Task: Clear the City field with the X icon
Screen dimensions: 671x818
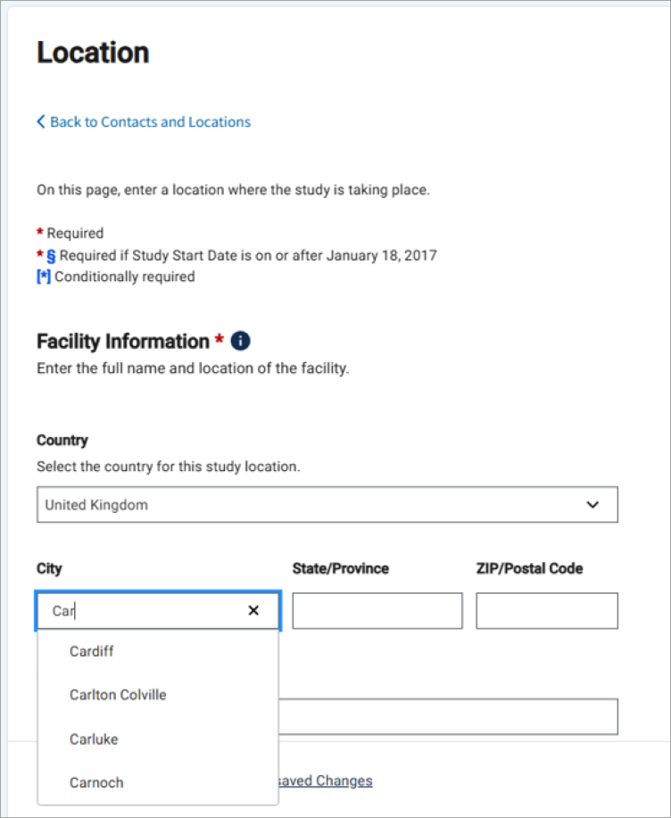Action: 253,610
